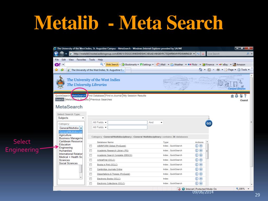
Task: Click the Live Search magnifier icon
Action: pos(248,54)
